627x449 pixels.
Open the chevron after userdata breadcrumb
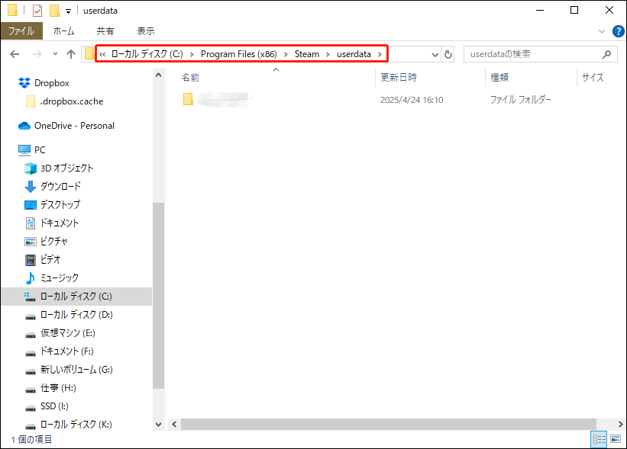click(x=380, y=54)
